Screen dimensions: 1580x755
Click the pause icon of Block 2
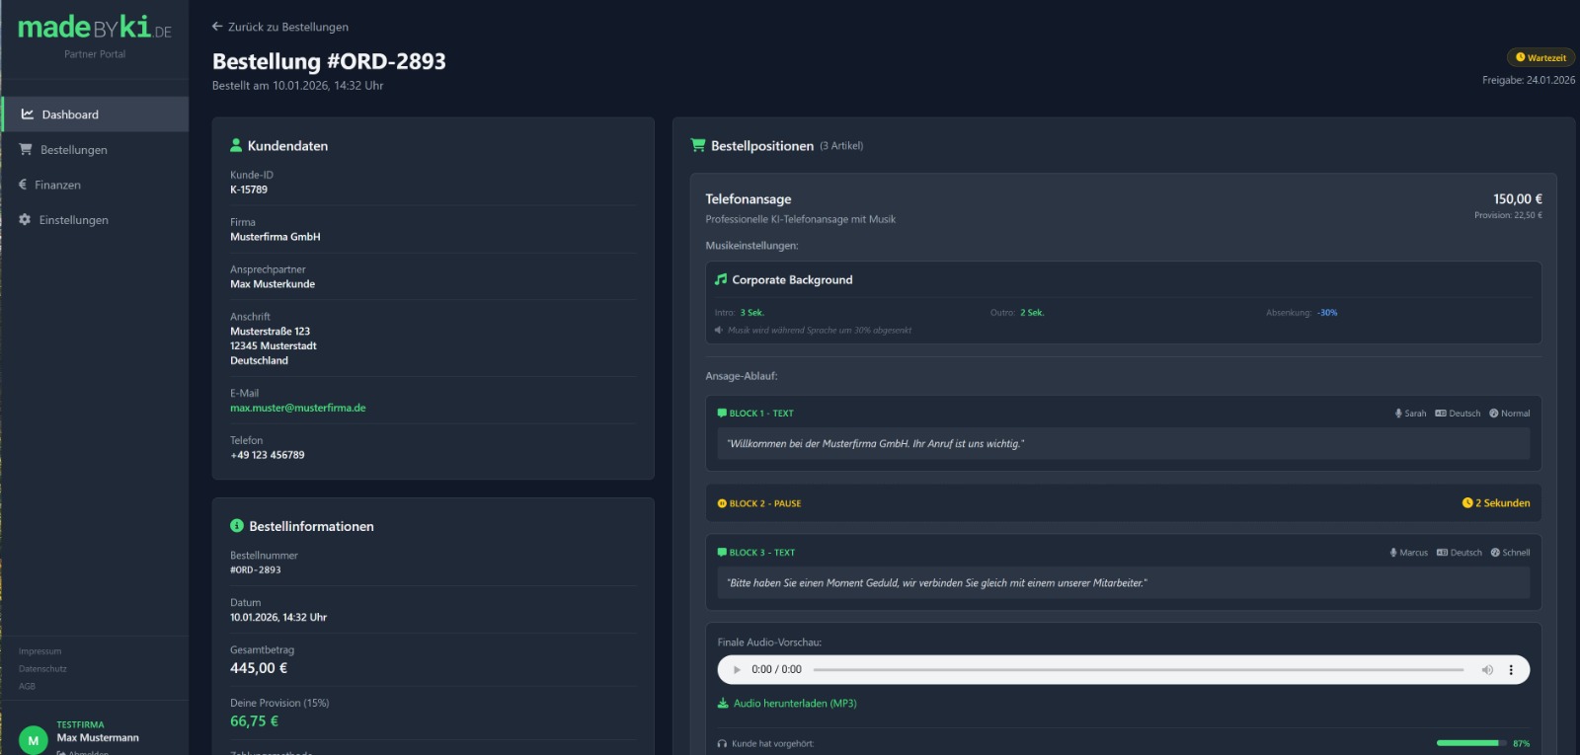pyautogui.click(x=722, y=503)
